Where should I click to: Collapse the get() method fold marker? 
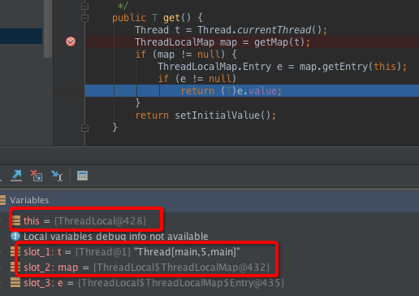84,18
